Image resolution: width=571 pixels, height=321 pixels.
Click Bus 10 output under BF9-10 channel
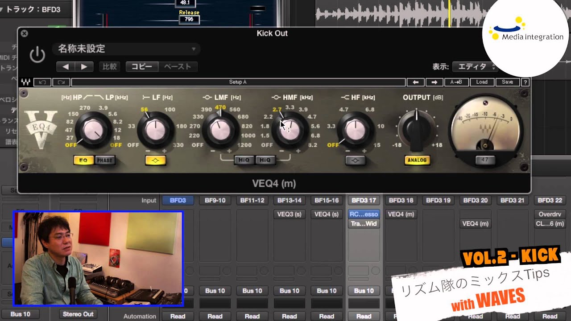point(215,291)
